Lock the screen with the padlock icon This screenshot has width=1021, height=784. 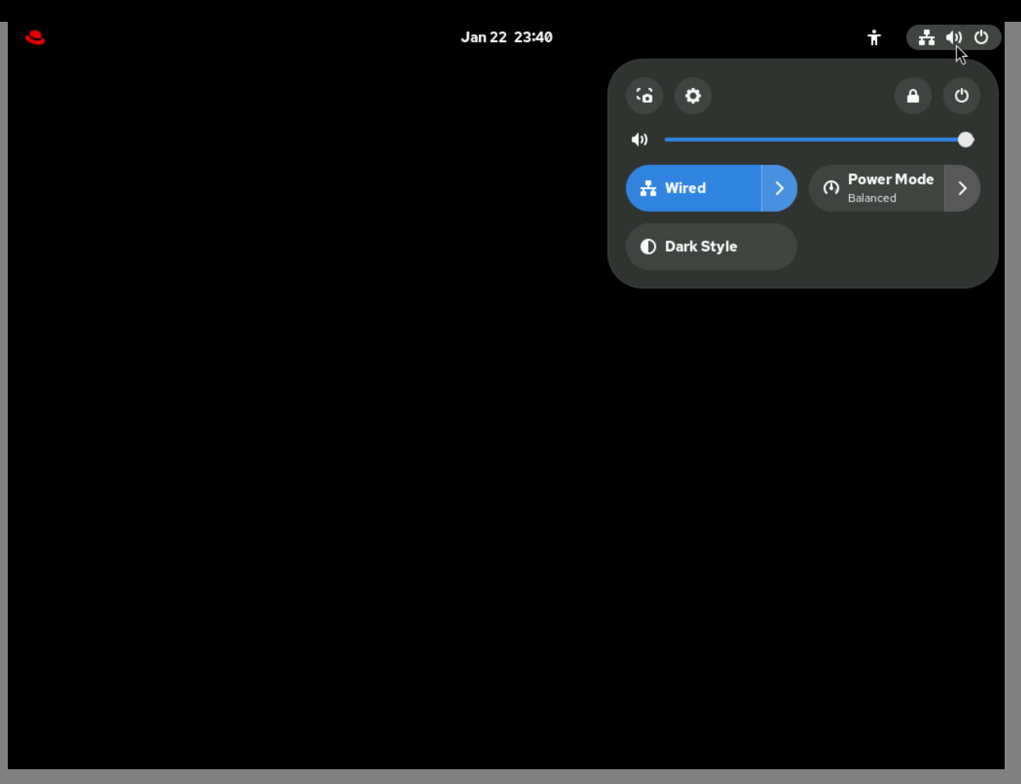(913, 96)
